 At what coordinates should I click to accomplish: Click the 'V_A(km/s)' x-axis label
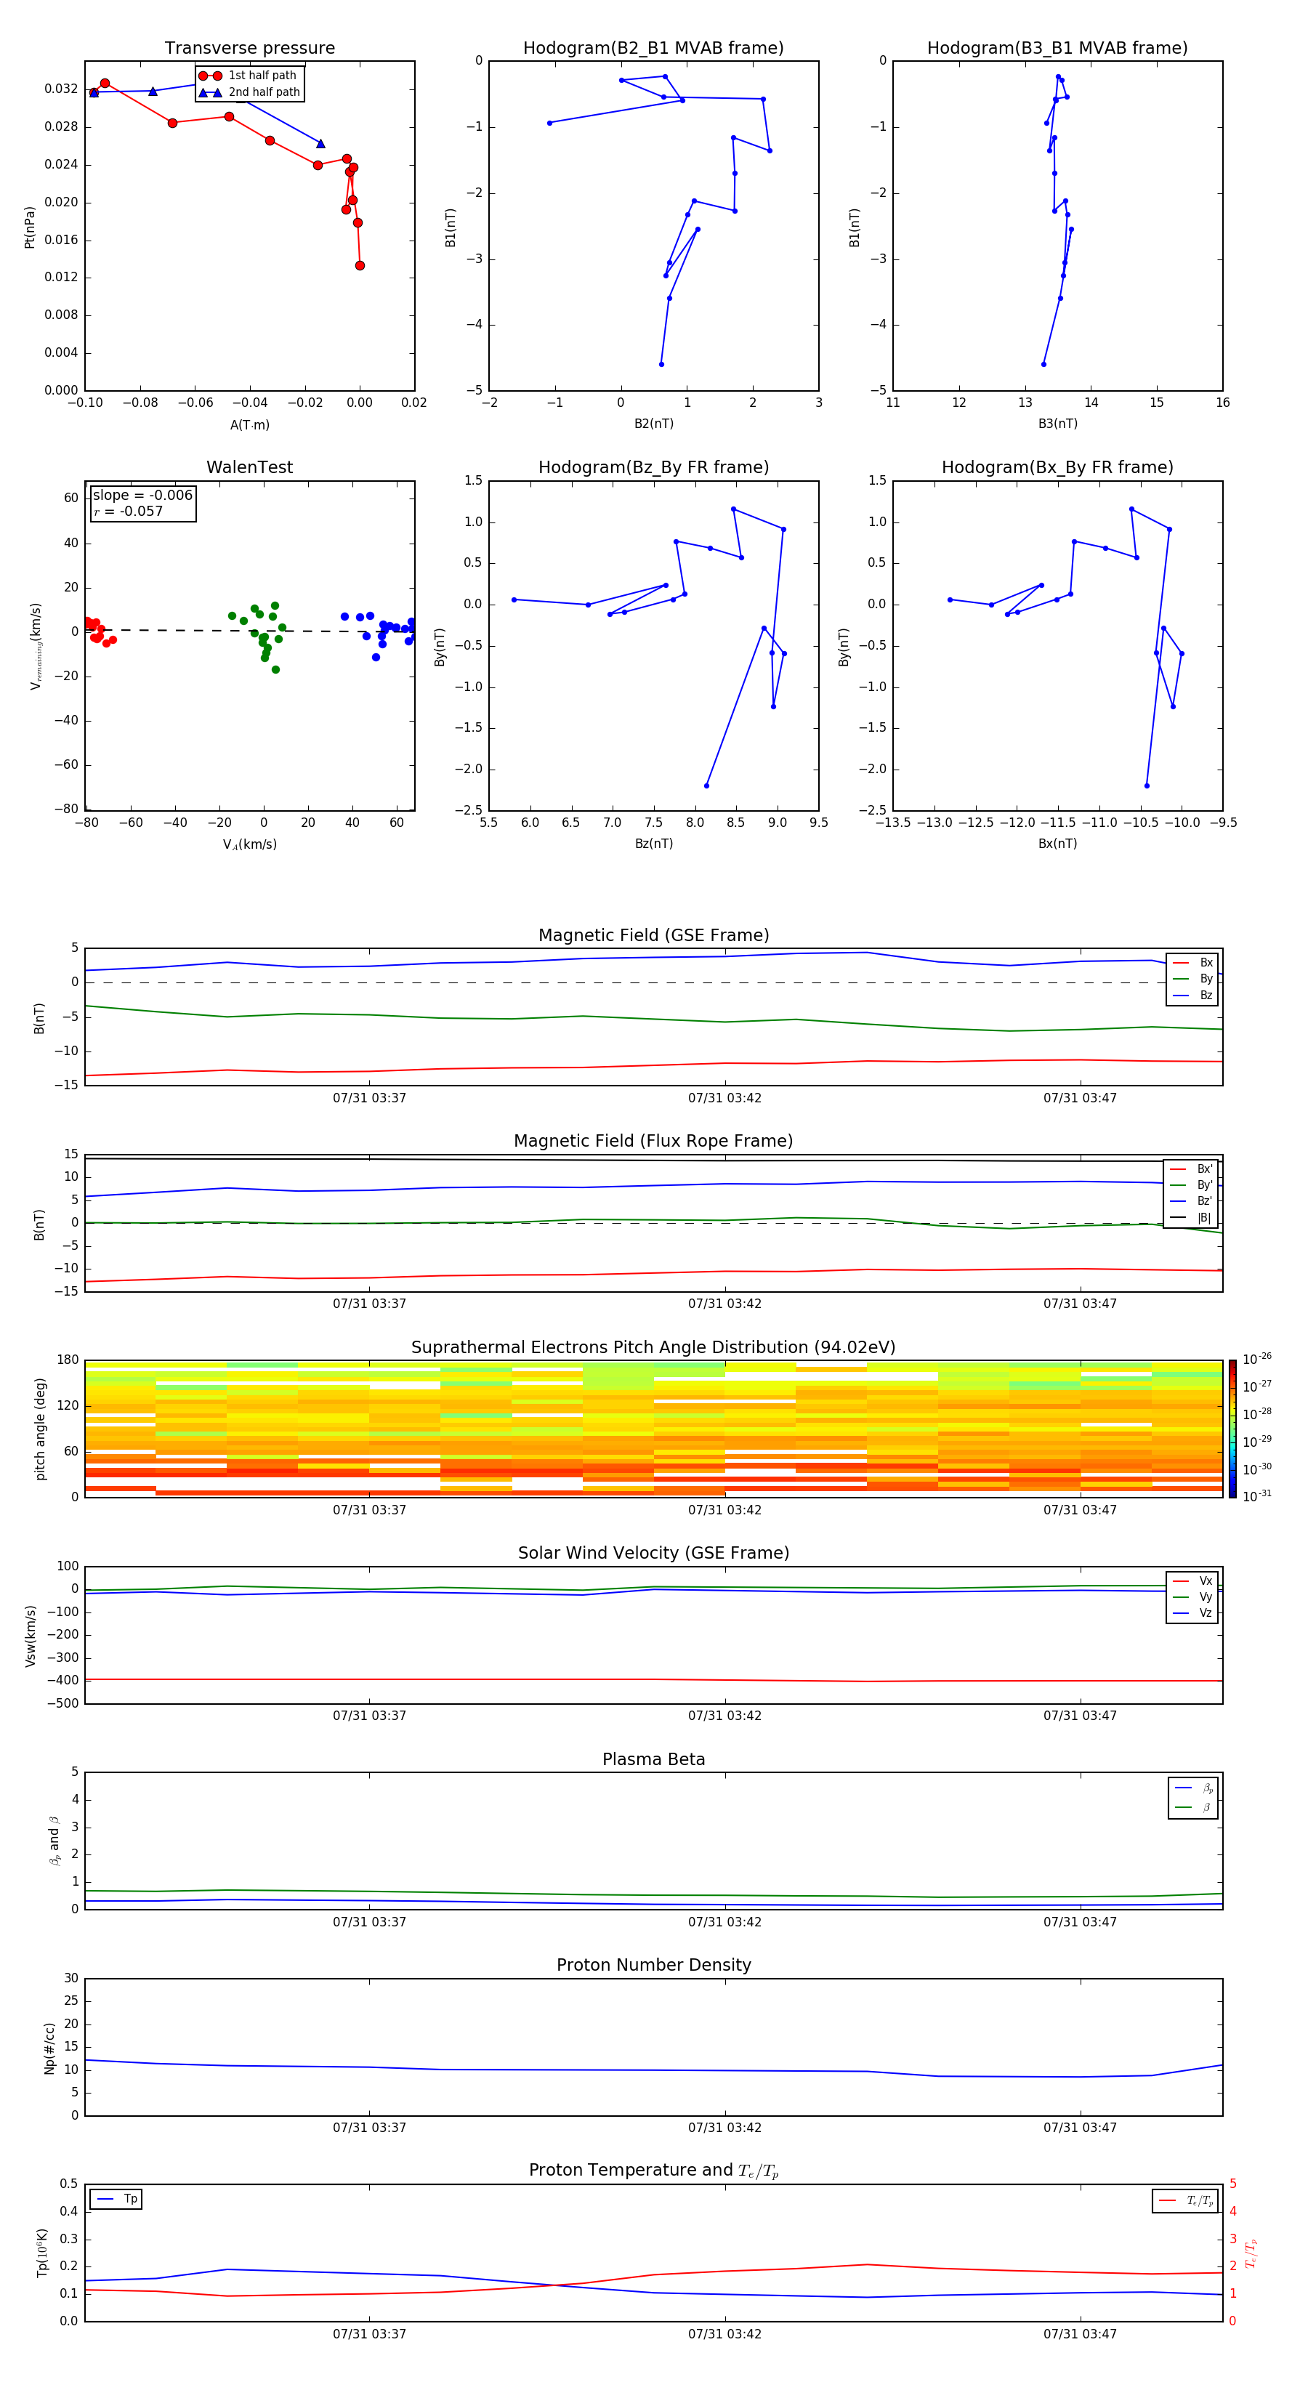249,844
